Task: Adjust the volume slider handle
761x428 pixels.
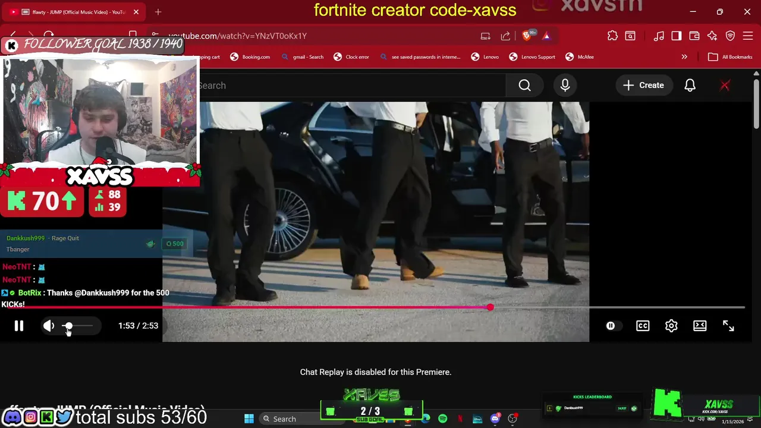Action: [68, 326]
